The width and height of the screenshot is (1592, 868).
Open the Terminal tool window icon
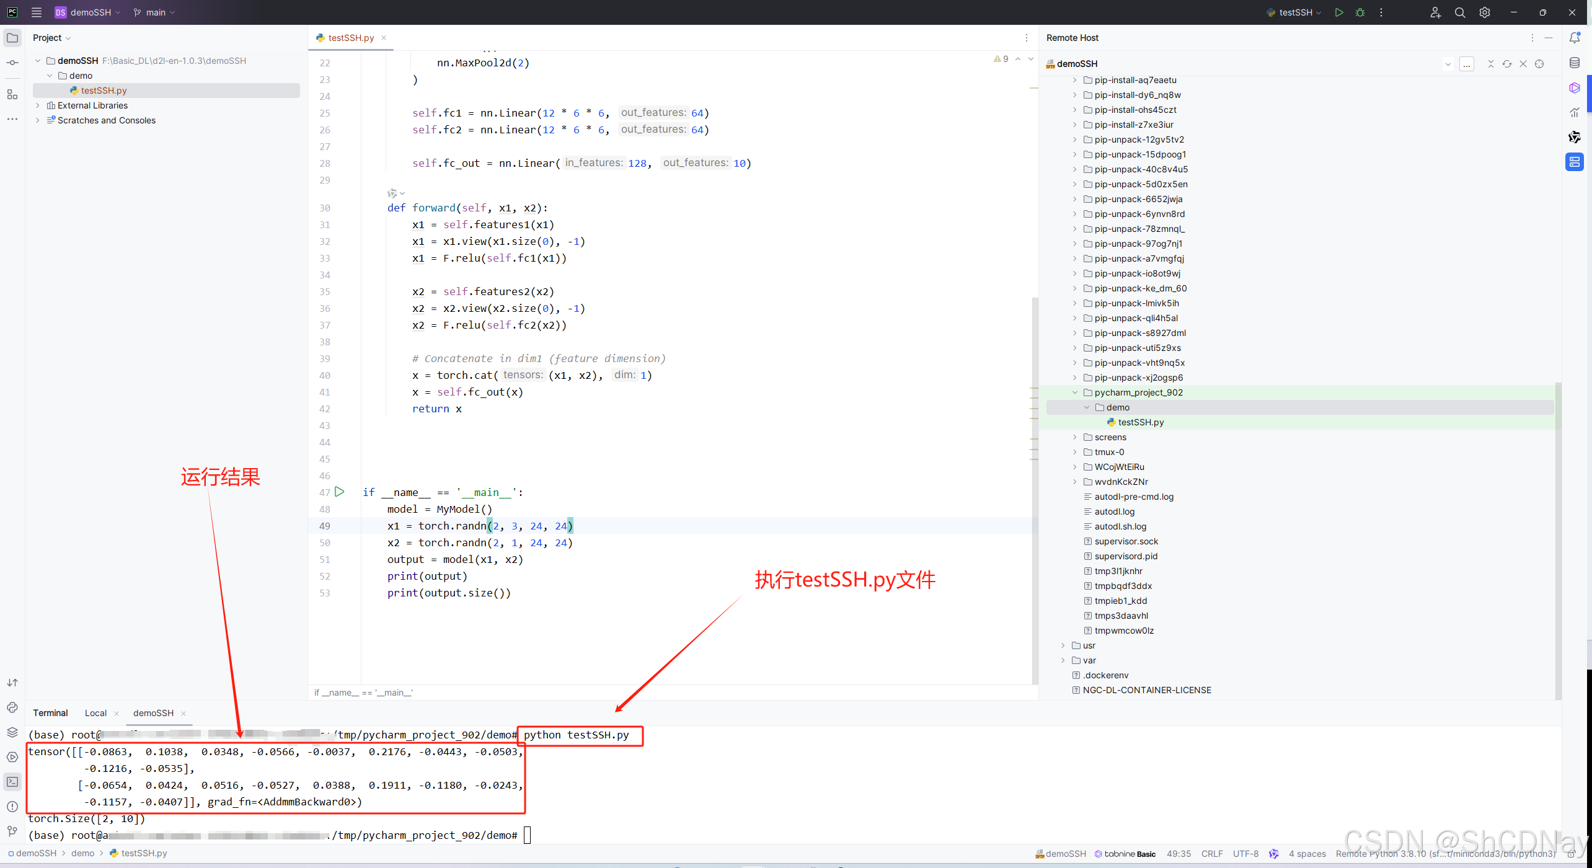coord(12,782)
